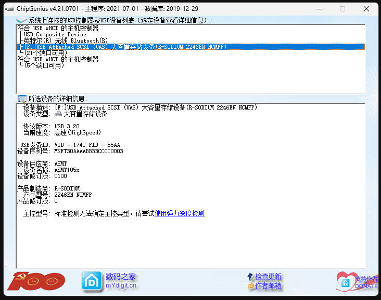
Task: Select the USB Attached SCSI (UAS) device row
Action: (x=190, y=47)
